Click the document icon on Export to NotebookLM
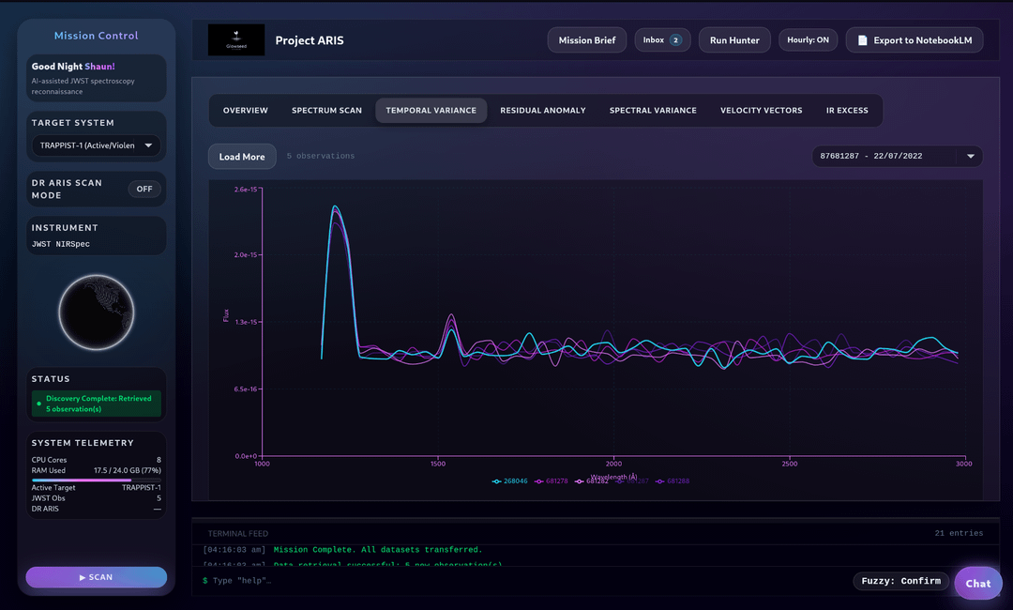1013x610 pixels. (x=862, y=40)
